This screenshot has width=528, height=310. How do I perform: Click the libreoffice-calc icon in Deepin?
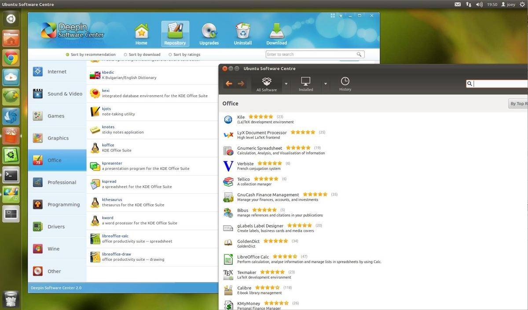coord(95,239)
